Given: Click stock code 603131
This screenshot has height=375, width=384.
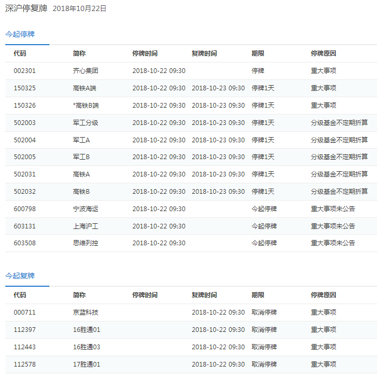Looking at the screenshot, I should click(25, 226).
